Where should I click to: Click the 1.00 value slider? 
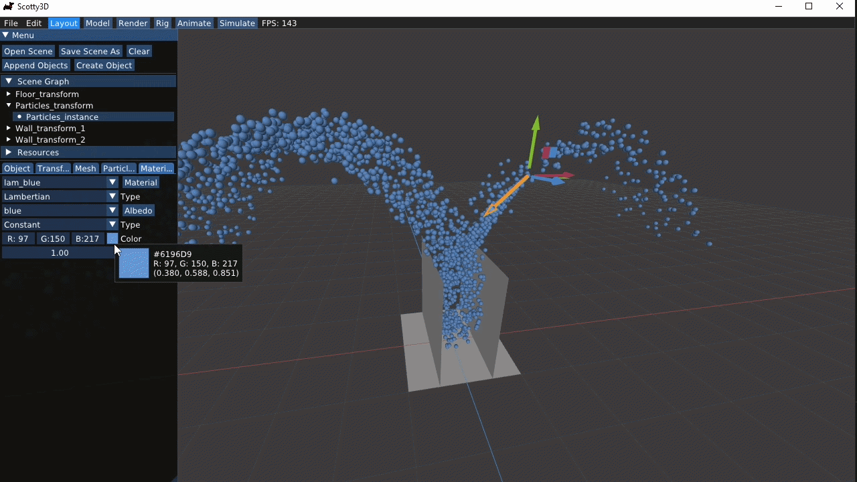(60, 253)
